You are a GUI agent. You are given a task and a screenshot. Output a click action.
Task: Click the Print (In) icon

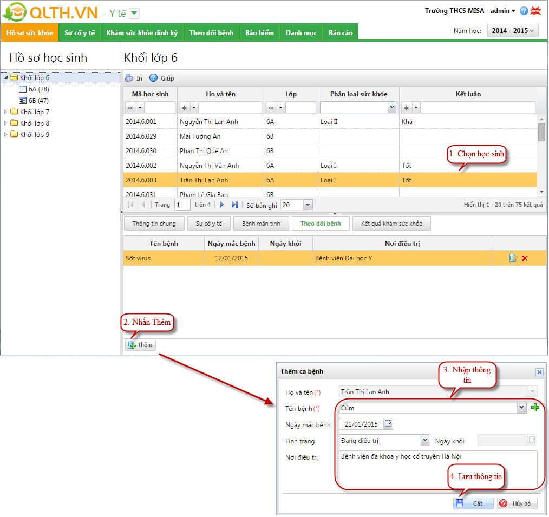pos(129,78)
